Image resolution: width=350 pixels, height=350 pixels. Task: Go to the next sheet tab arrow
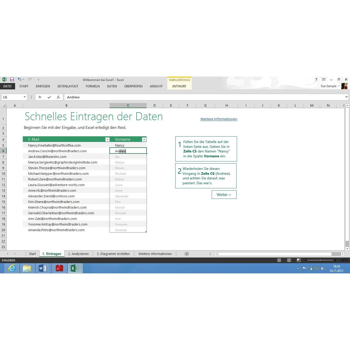coord(15,254)
